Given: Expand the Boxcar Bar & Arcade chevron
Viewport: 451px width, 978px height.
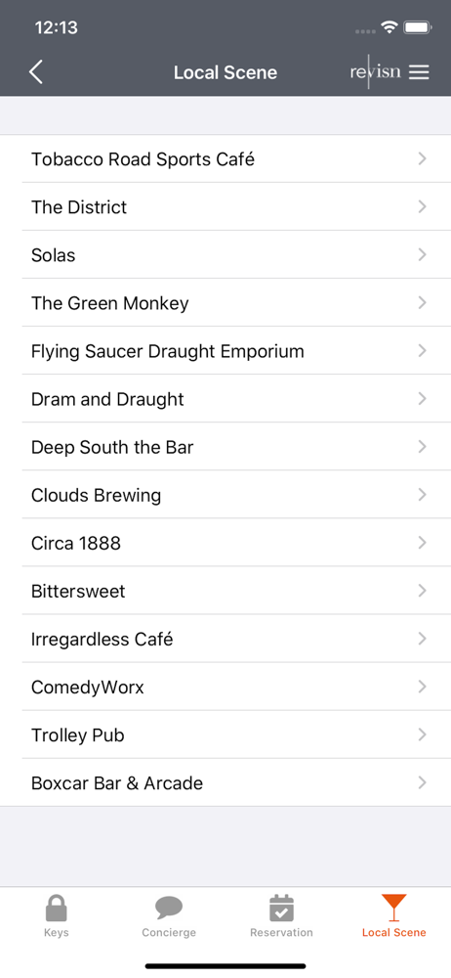Looking at the screenshot, I should (x=423, y=782).
